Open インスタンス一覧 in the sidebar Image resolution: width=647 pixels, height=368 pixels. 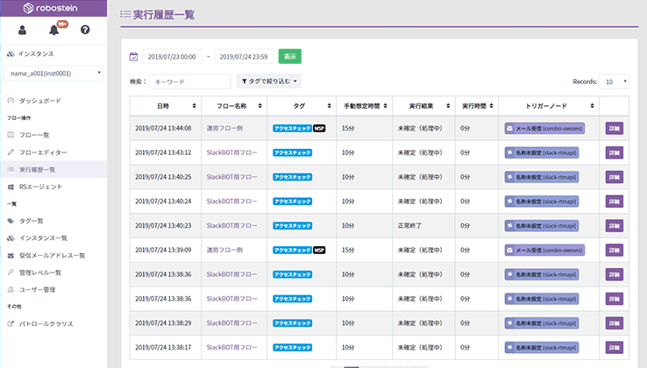tap(43, 238)
